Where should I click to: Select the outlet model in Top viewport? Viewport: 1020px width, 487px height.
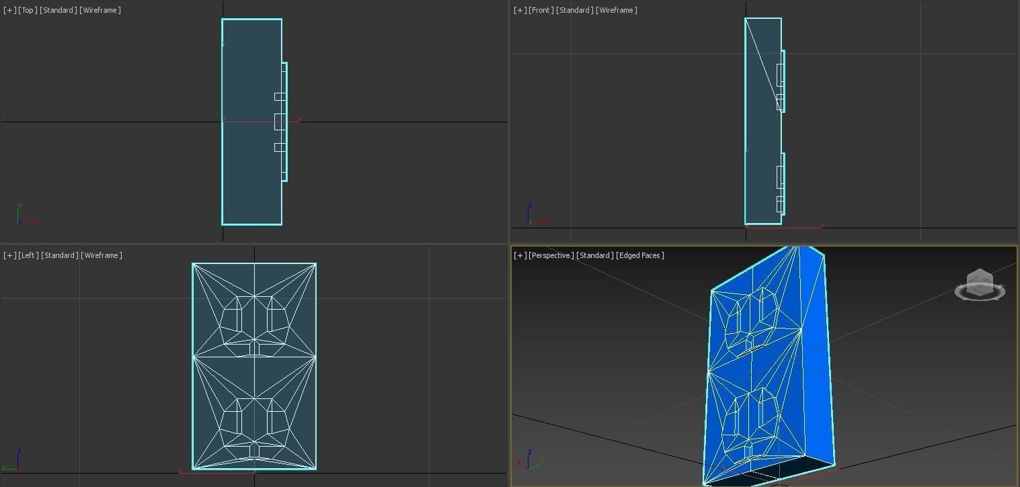pos(251,122)
